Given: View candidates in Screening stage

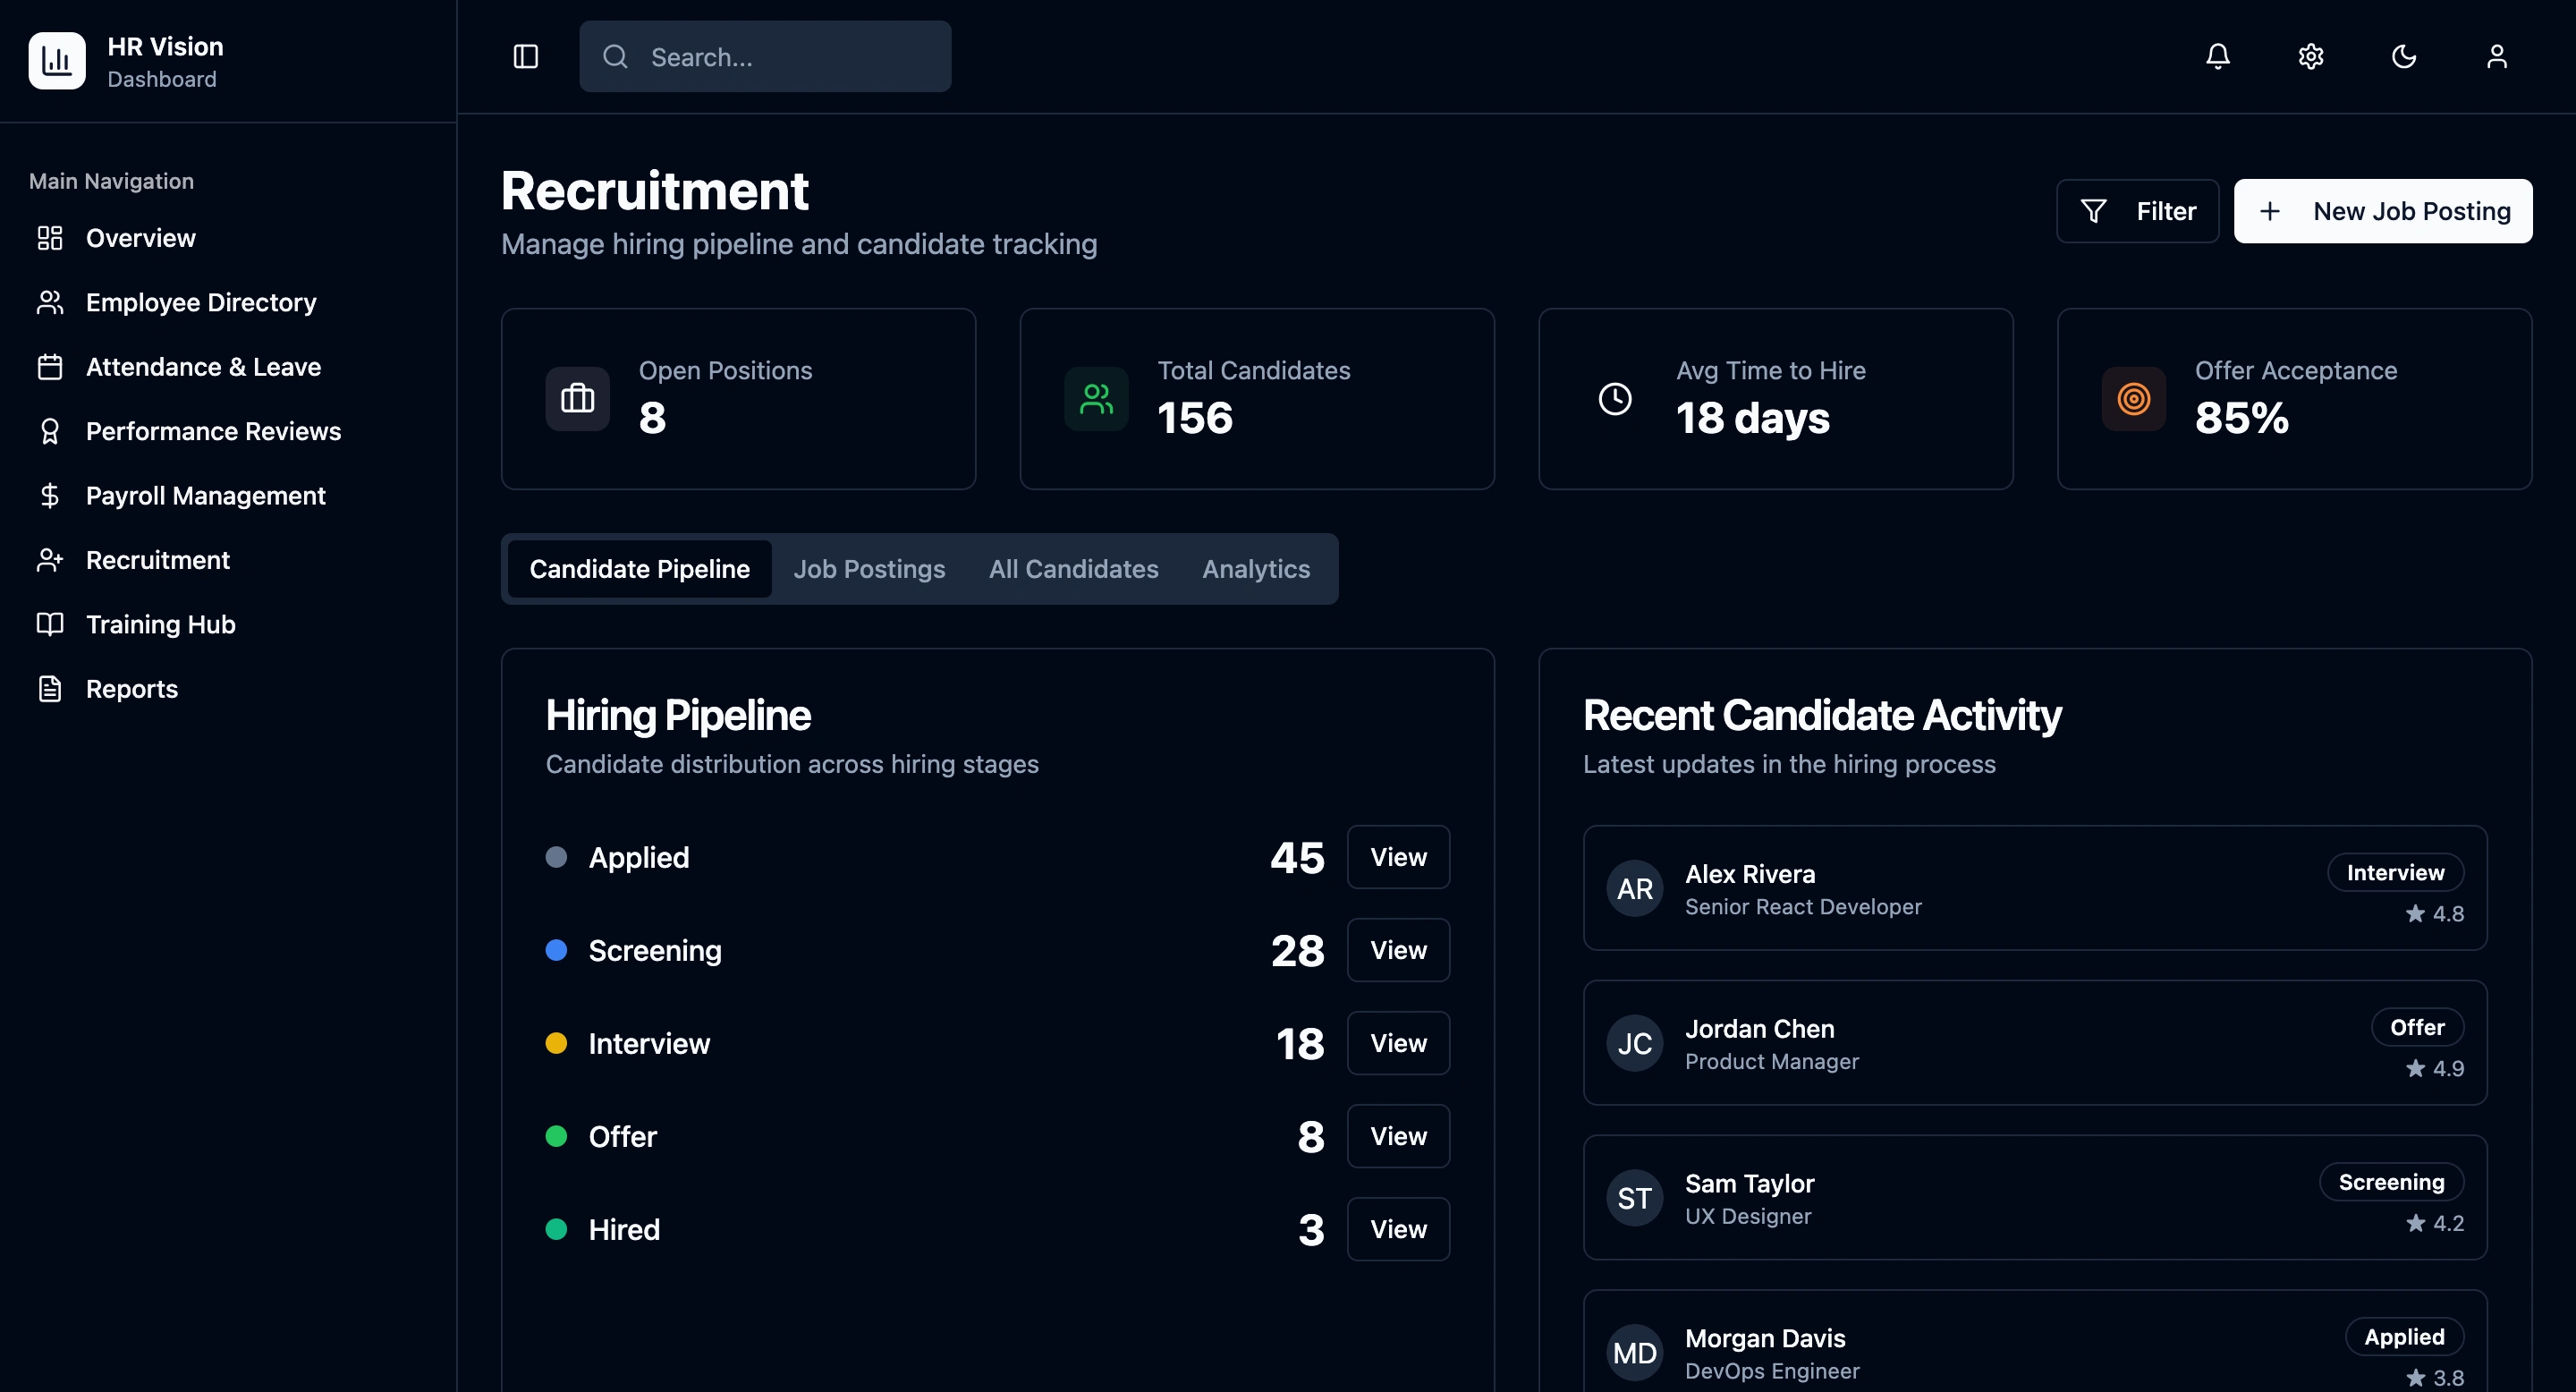Looking at the screenshot, I should pyautogui.click(x=1397, y=950).
